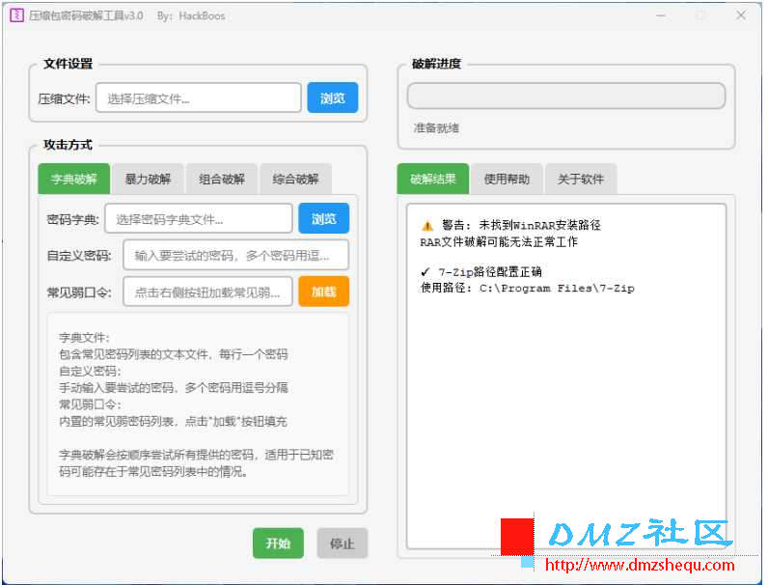The image size is (768, 585).
Task: Show the 破解结果 tab
Action: (x=433, y=179)
